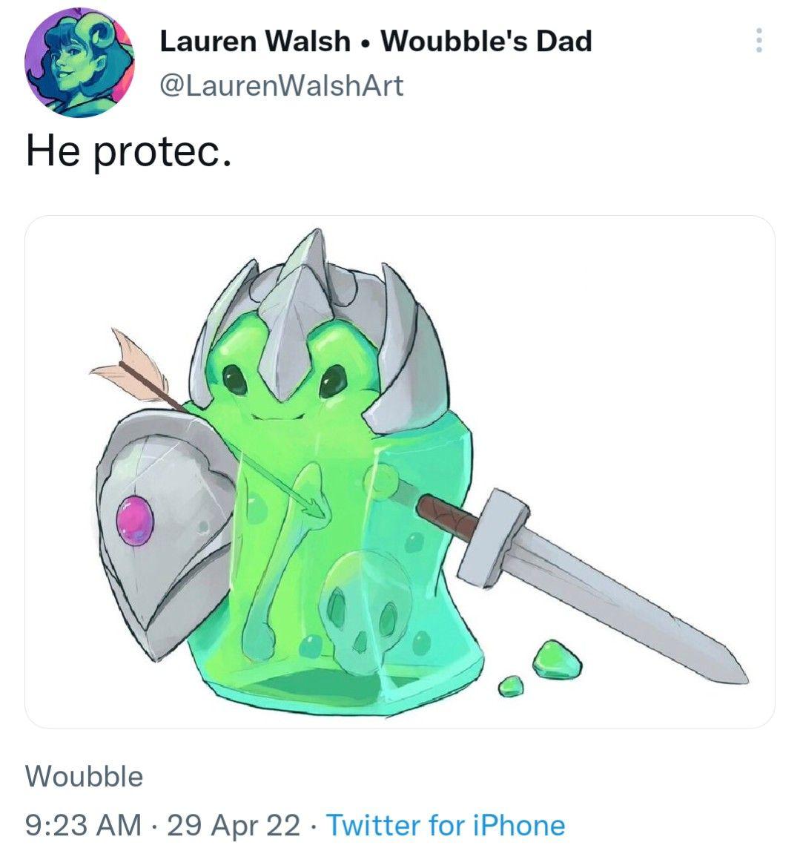Click the 29 Apr 22 date
The image size is (800, 848).
click(234, 826)
